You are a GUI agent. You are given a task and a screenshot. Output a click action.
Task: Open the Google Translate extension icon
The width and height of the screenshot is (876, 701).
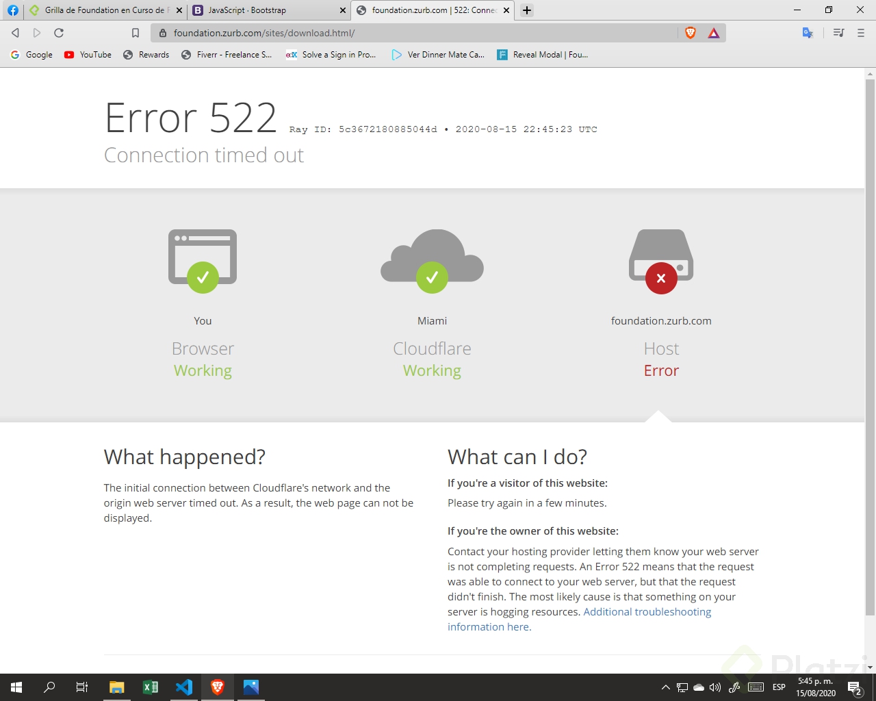pos(808,33)
